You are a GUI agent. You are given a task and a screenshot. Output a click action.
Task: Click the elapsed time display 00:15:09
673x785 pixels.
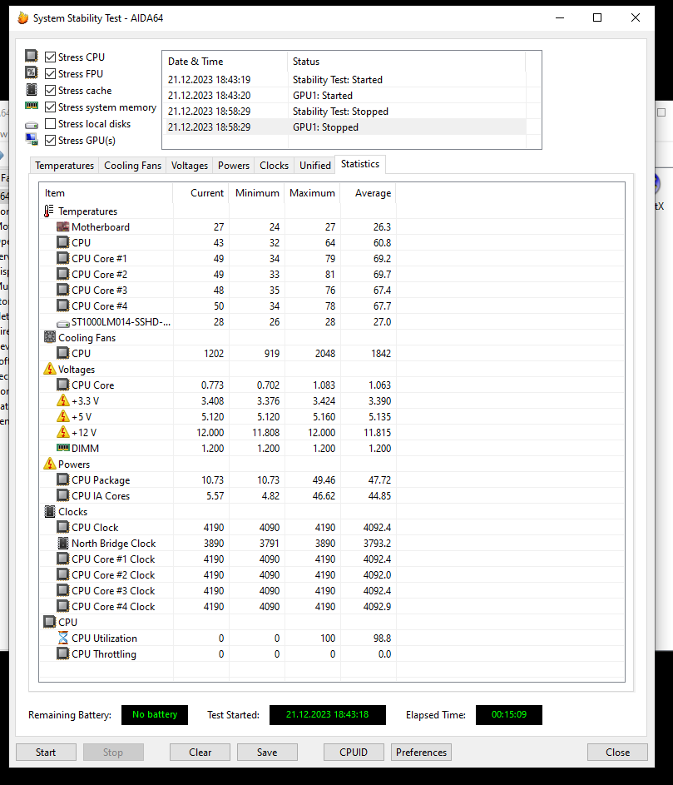[509, 714]
